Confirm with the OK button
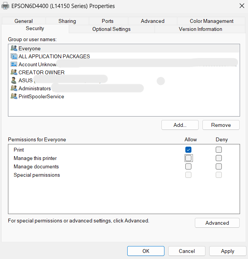The height and width of the screenshot is (259, 248). (x=146, y=251)
